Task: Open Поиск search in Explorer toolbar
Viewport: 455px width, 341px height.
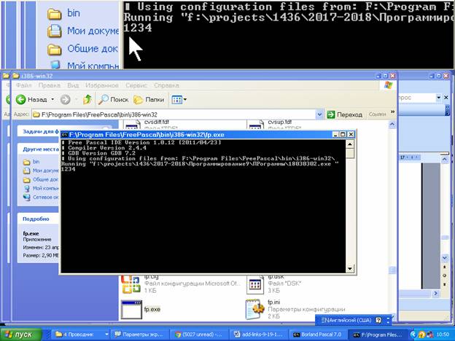Action: coord(113,99)
